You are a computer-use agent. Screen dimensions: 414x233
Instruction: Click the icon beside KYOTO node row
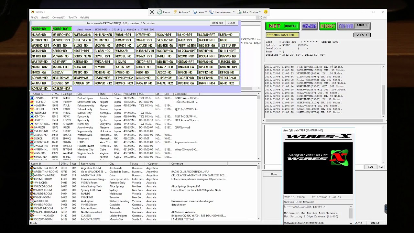tap(32, 120)
